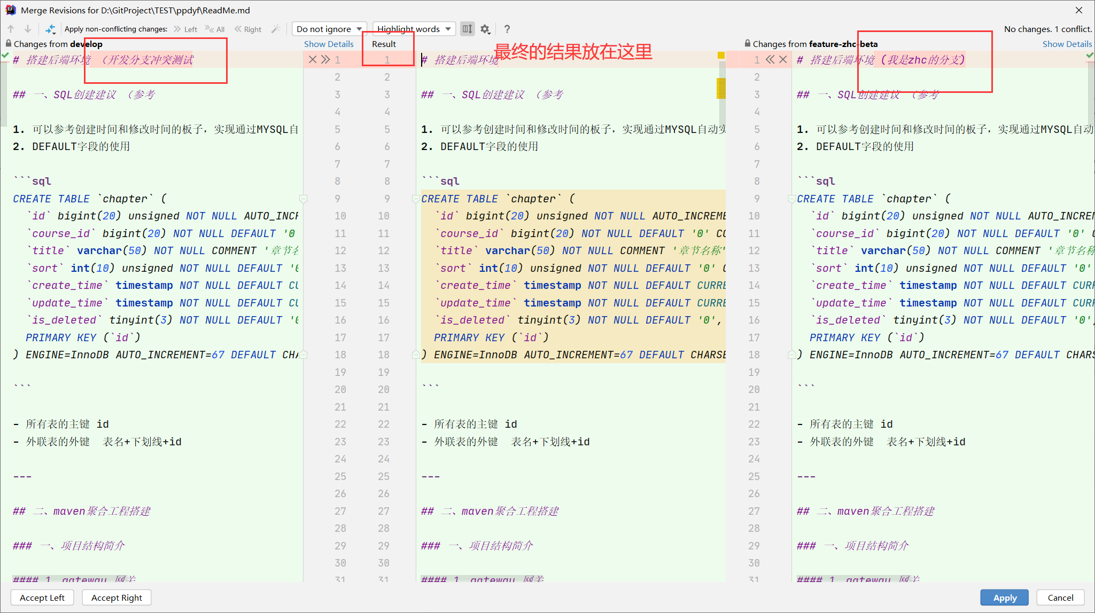Viewport: 1095px width, 613px height.
Task: Click IntelliJ app icon in title bar
Action: click(10, 10)
